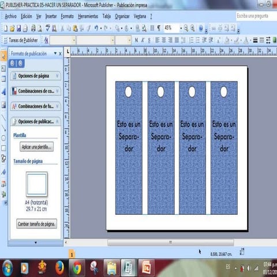Open an existing file with the folder icon
This screenshot has height=277, width=277.
(x=12, y=28)
